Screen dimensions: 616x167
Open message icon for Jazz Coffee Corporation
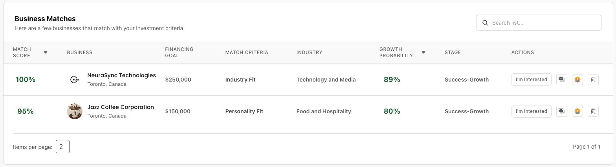pos(562,111)
